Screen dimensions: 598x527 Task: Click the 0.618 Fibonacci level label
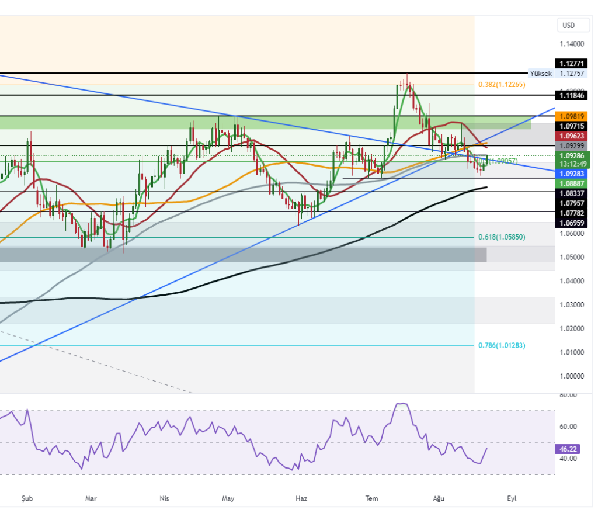(x=501, y=237)
